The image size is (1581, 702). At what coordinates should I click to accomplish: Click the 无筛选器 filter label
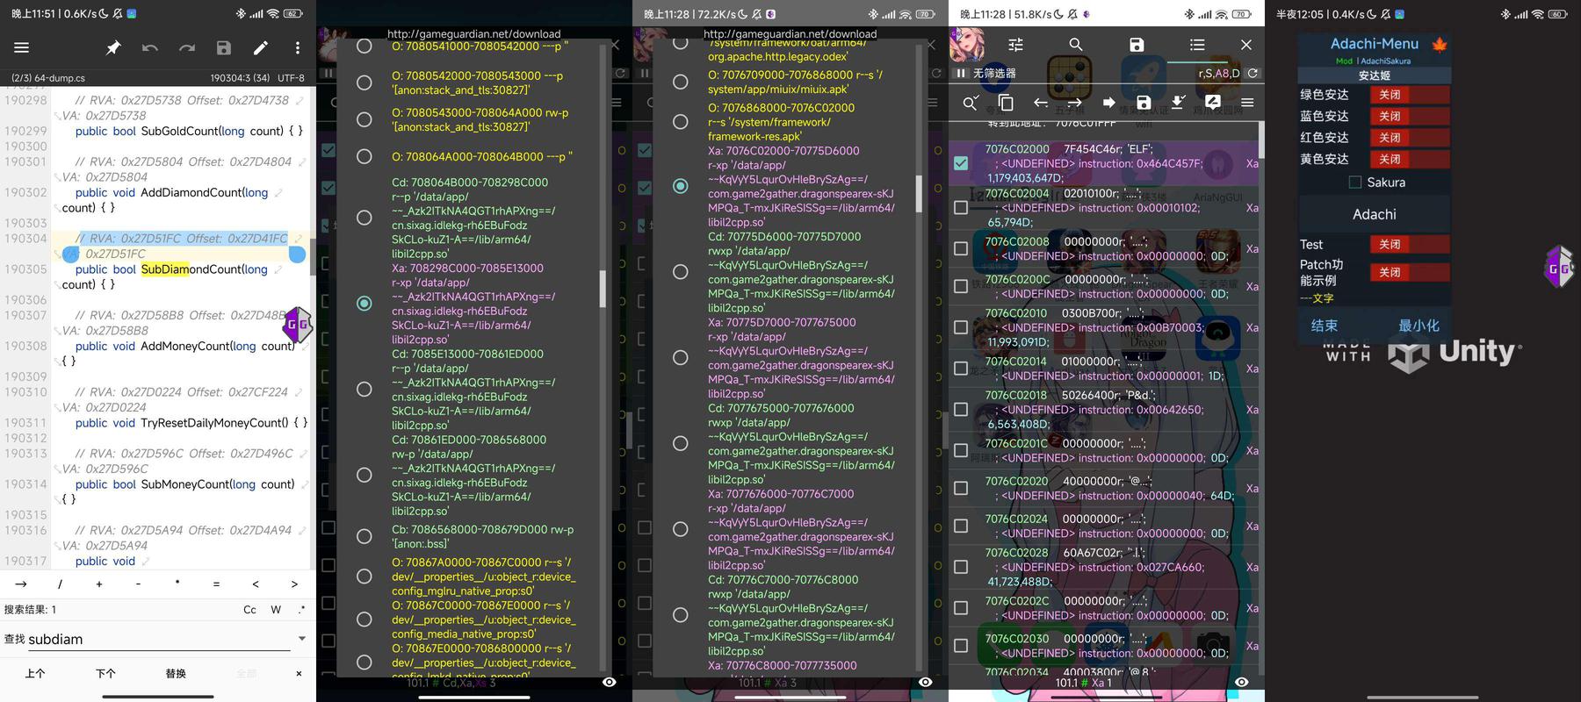(x=994, y=74)
